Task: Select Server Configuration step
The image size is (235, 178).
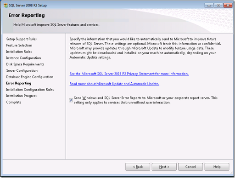Action: (22, 70)
